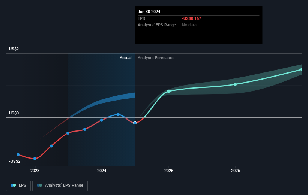
Task: Click the 'Analysts' EPS Range' tooltip row label
Action: (157, 25)
